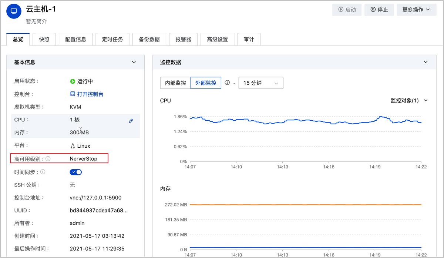Click info icon next to 高可用级别

(48, 159)
